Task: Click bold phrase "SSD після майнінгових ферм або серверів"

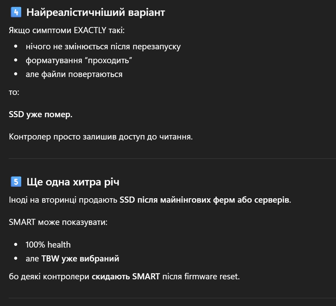Action: tap(204, 200)
